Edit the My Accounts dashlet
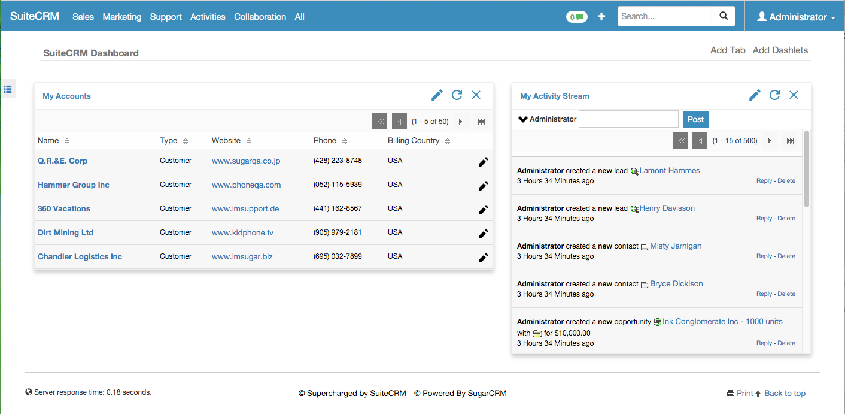Viewport: 845px width, 414px height. click(x=437, y=95)
